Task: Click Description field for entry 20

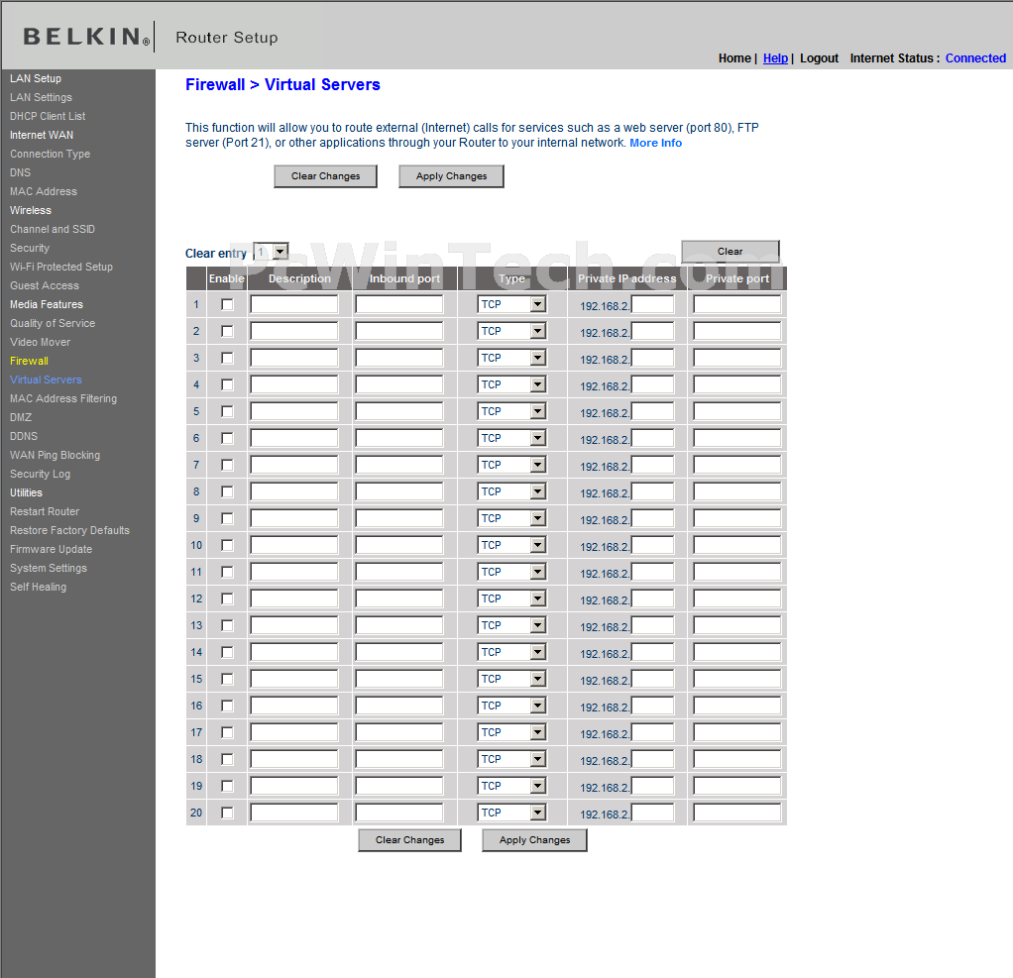Action: tap(294, 813)
